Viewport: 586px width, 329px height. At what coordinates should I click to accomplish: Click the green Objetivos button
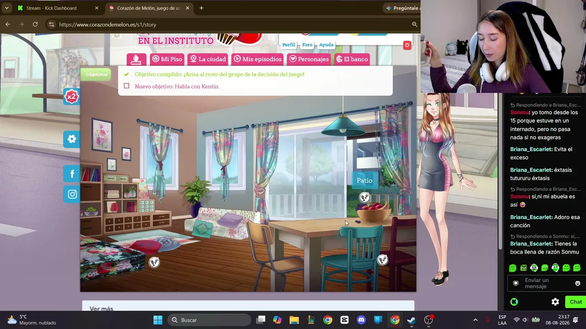coord(96,74)
